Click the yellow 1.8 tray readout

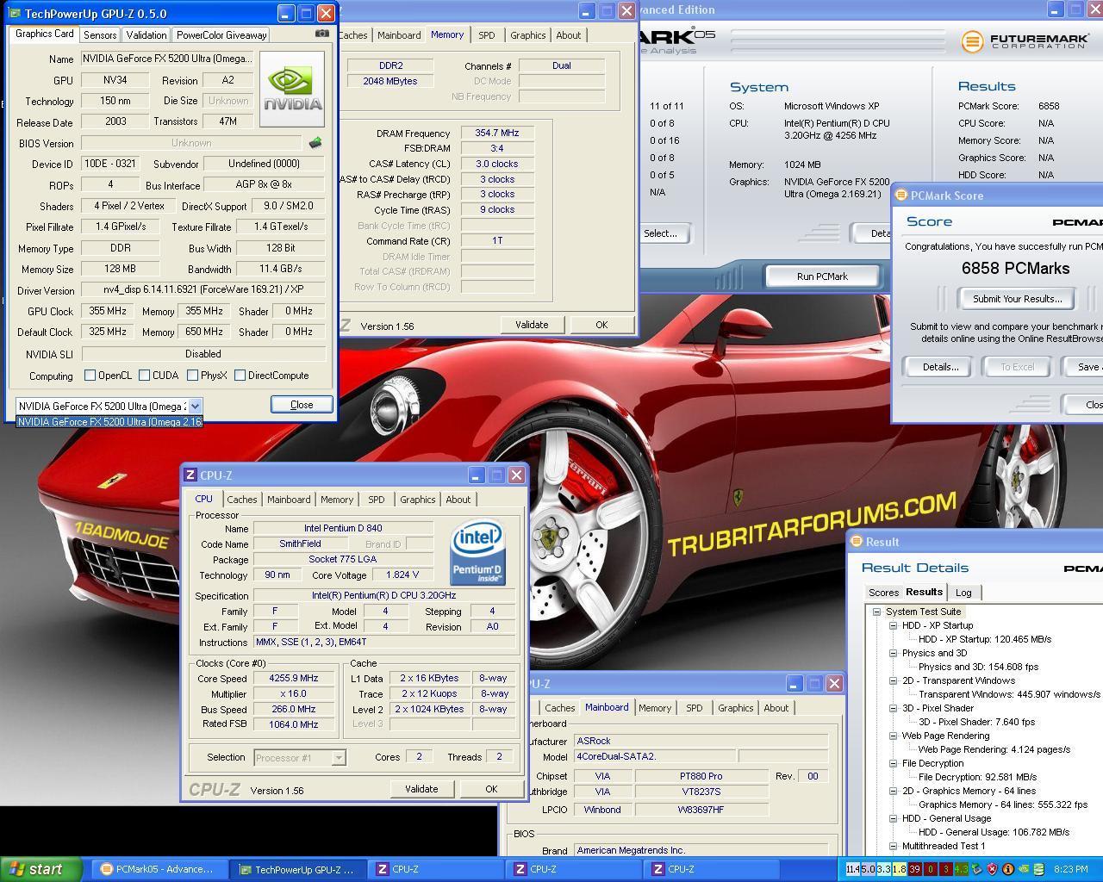coord(899,869)
